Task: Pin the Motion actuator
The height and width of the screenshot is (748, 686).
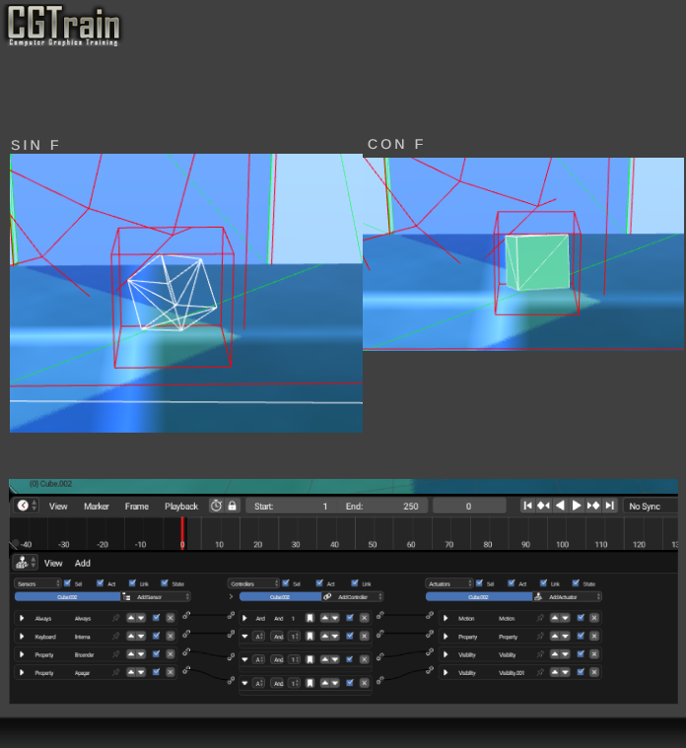Action: coord(540,618)
